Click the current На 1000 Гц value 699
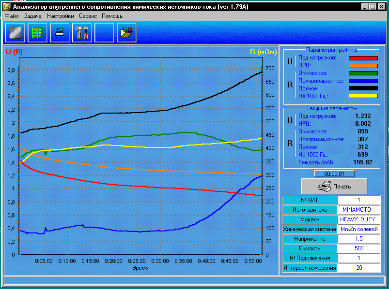Image resolution: width=389 pixels, height=289 pixels. 363,155
